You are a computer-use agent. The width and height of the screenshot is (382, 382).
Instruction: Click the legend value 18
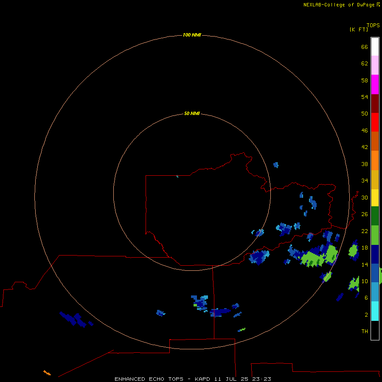click(x=365, y=248)
